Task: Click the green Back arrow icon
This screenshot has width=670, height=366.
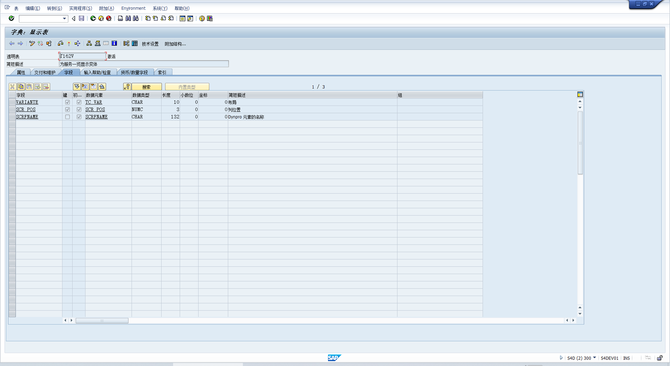Action: coord(93,18)
